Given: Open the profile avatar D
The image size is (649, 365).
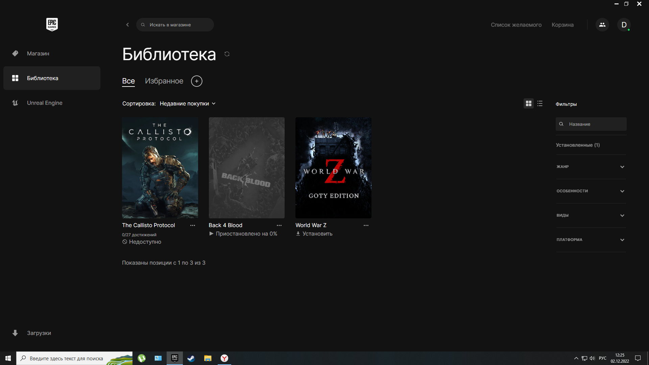Looking at the screenshot, I should [x=624, y=25].
